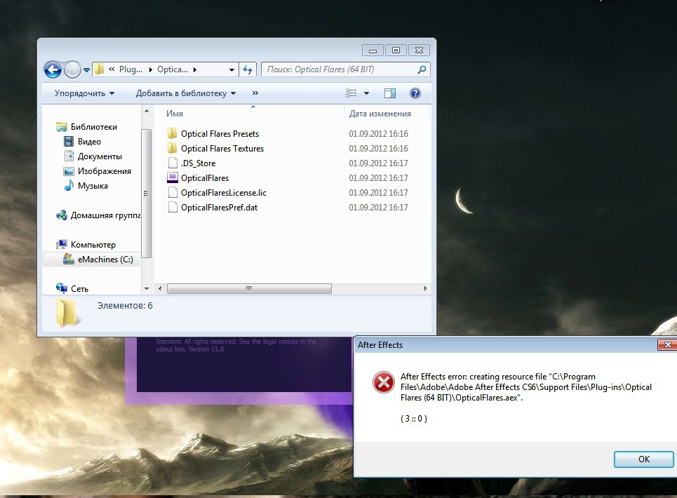Click the Forward navigation arrow in Explorer
This screenshot has height=498, width=677.
72,69
